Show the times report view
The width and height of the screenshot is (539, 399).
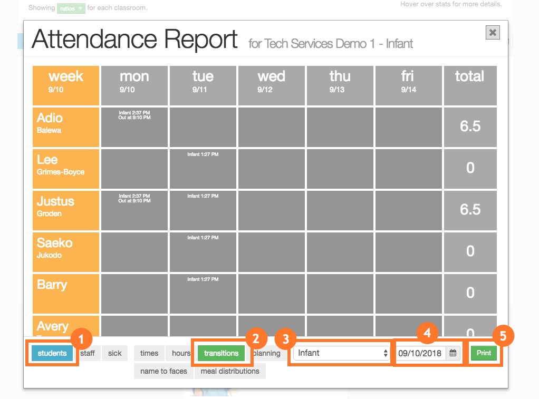click(149, 353)
